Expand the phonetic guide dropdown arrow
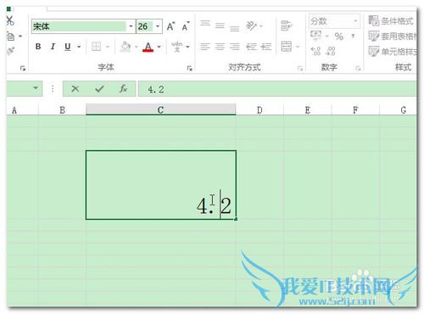Screen dimensions: 424x314 click(x=188, y=47)
